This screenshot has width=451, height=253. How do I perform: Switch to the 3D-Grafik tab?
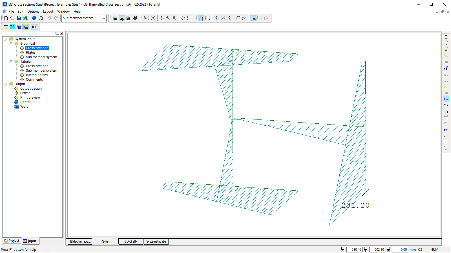click(x=131, y=241)
